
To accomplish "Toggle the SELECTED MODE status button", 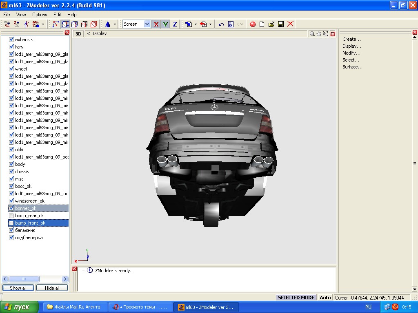I will pyautogui.click(x=296, y=298).
